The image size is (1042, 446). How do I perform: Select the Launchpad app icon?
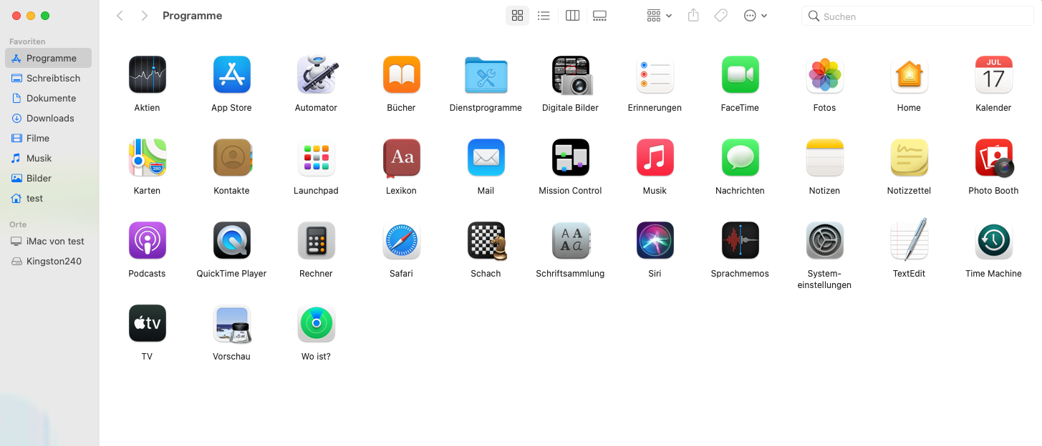(316, 157)
